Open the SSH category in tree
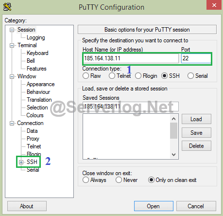This screenshot has width=223, height=216. (x=32, y=162)
